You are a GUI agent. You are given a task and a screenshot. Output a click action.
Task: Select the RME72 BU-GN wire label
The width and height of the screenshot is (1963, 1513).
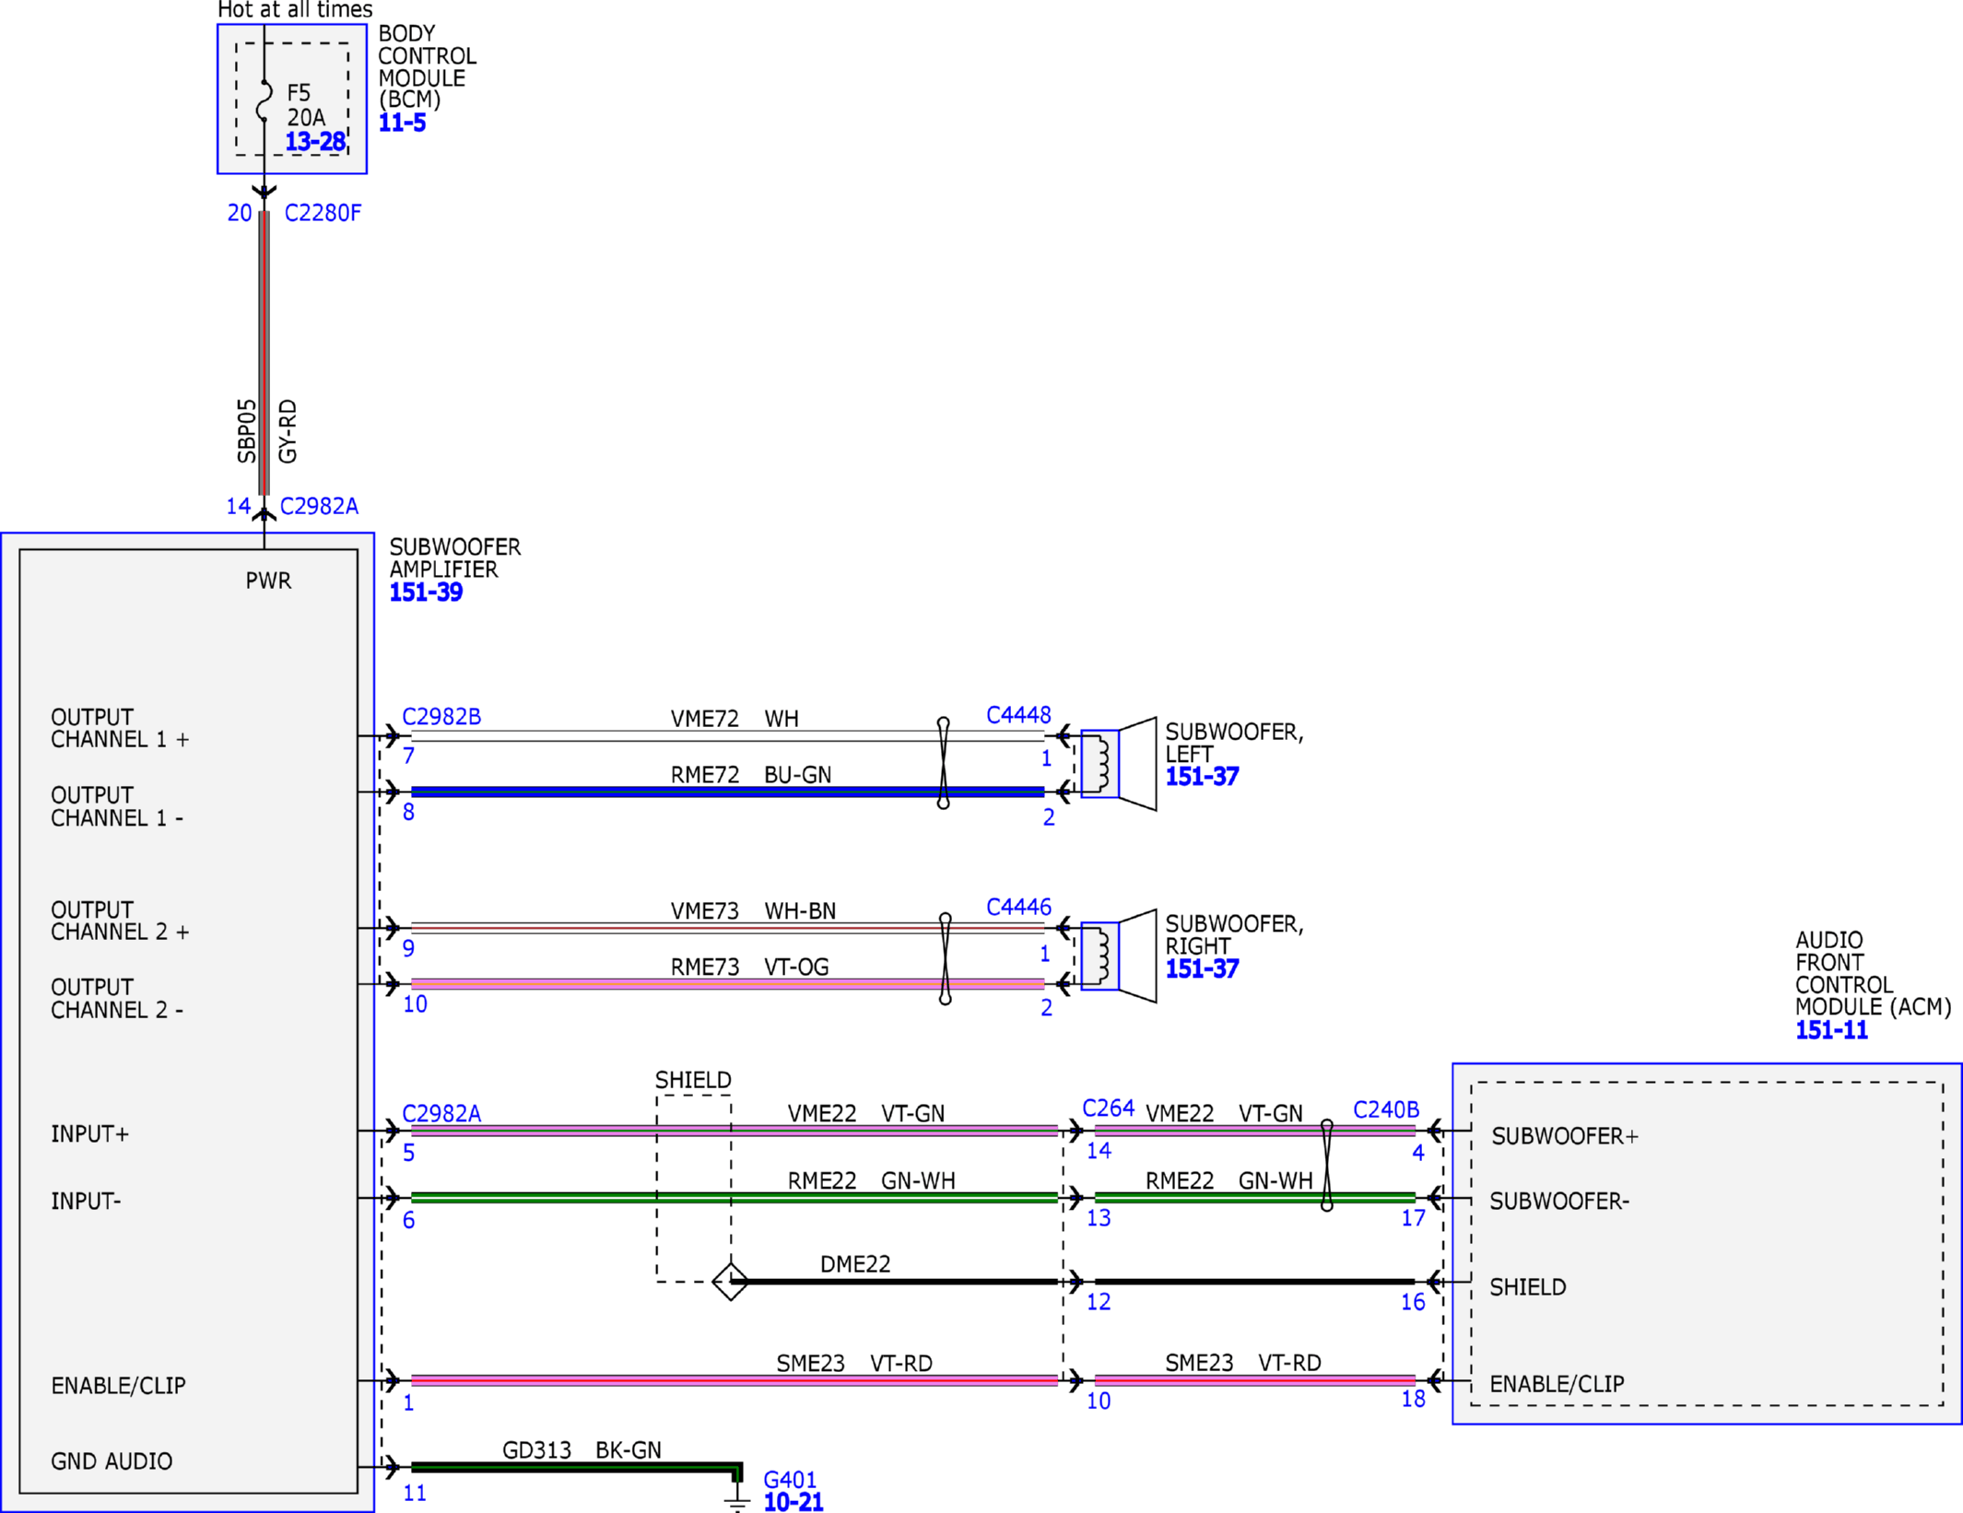pos(751,775)
